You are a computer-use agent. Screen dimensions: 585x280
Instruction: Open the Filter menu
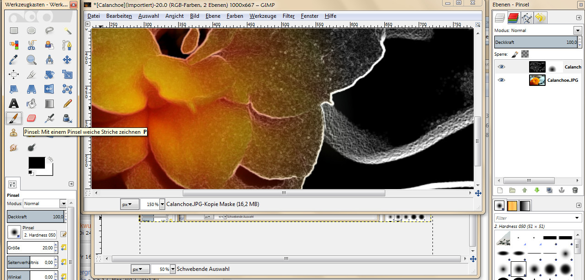289,16
